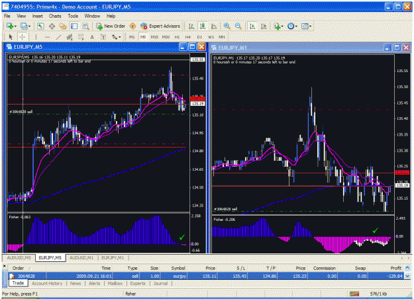The image size is (414, 299).
Task: Toggle the Terminal panel icon
Action: [74, 26]
